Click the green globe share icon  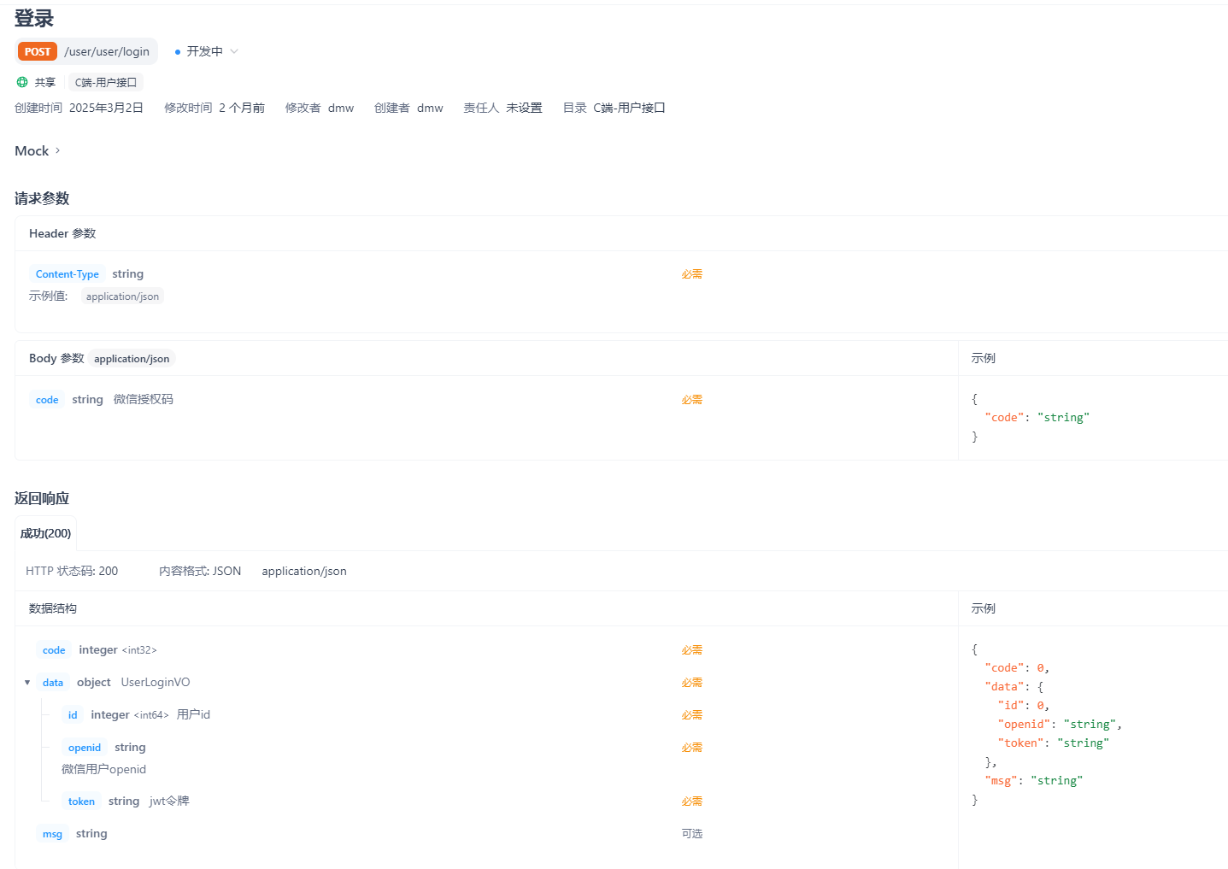pyautogui.click(x=22, y=82)
